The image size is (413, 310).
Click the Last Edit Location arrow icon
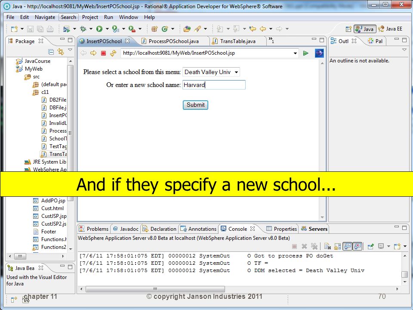click(253, 29)
